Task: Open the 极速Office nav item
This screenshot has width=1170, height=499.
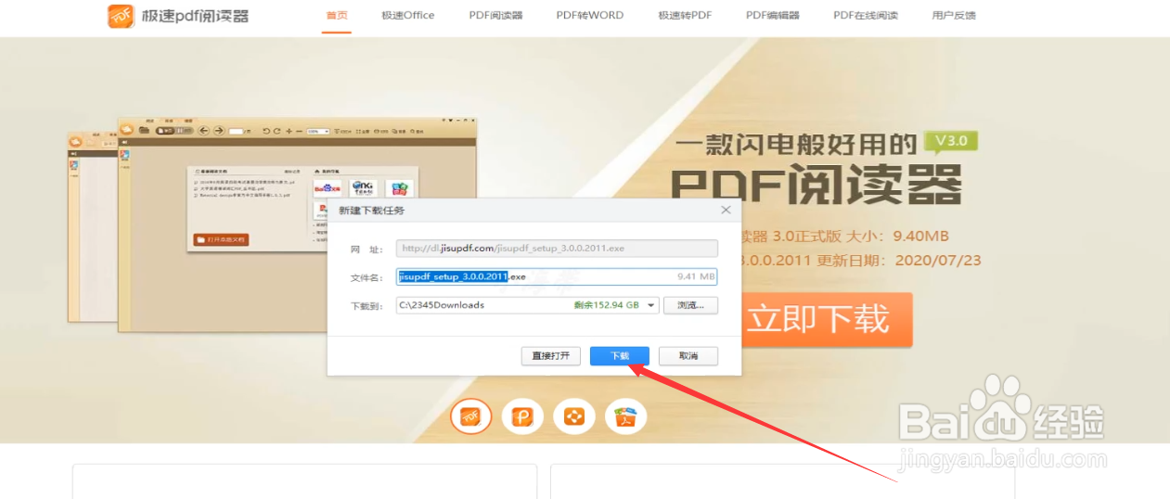Action: (x=407, y=16)
